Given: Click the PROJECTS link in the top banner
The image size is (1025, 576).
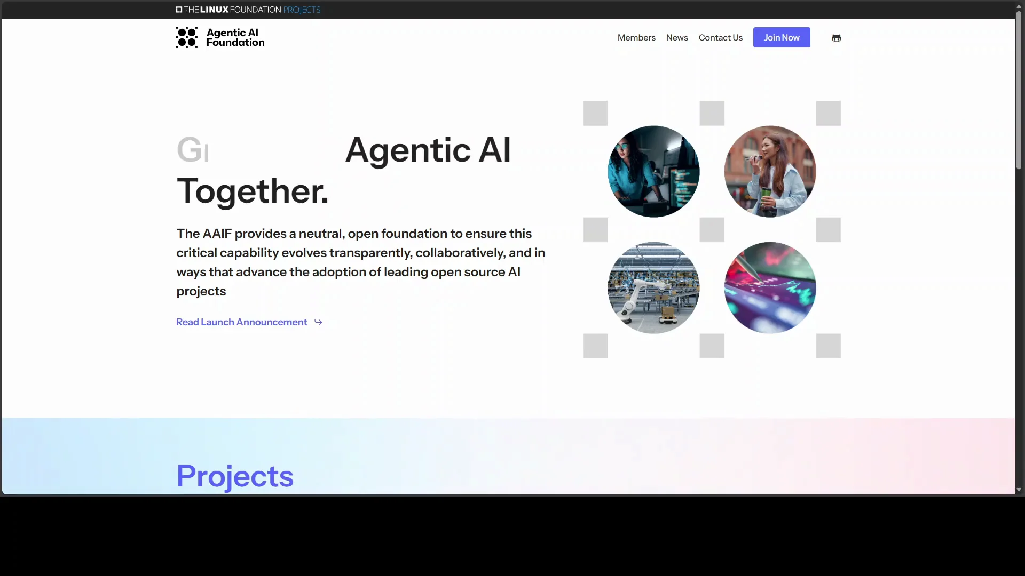Looking at the screenshot, I should pos(301,10).
